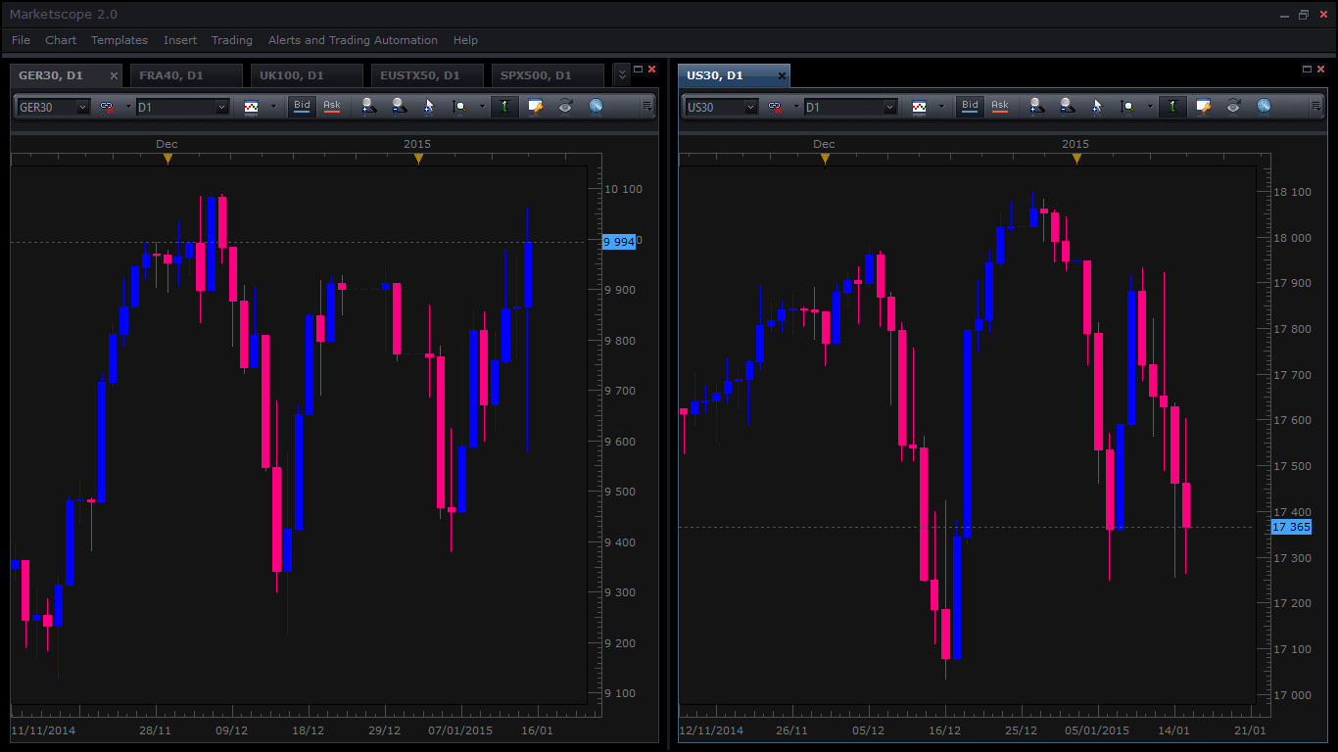The width and height of the screenshot is (1338, 752).
Task: Switch to the UK100, D1 tab
Action: pos(306,75)
